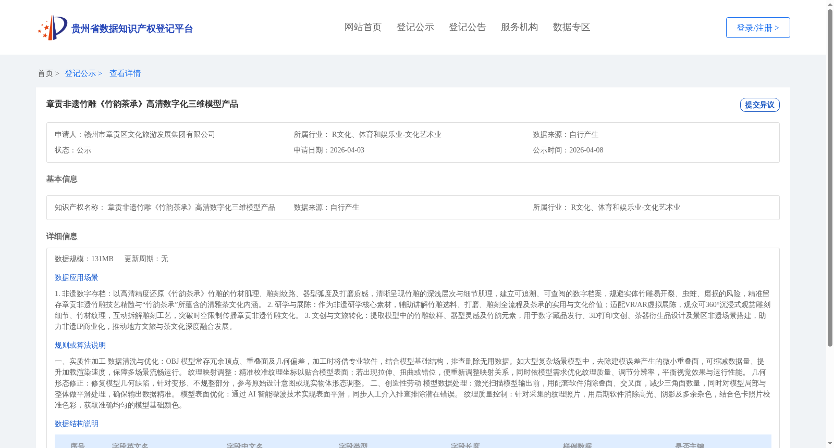Click the 规则或算法说明 heading
The image size is (834, 448).
(x=80, y=345)
